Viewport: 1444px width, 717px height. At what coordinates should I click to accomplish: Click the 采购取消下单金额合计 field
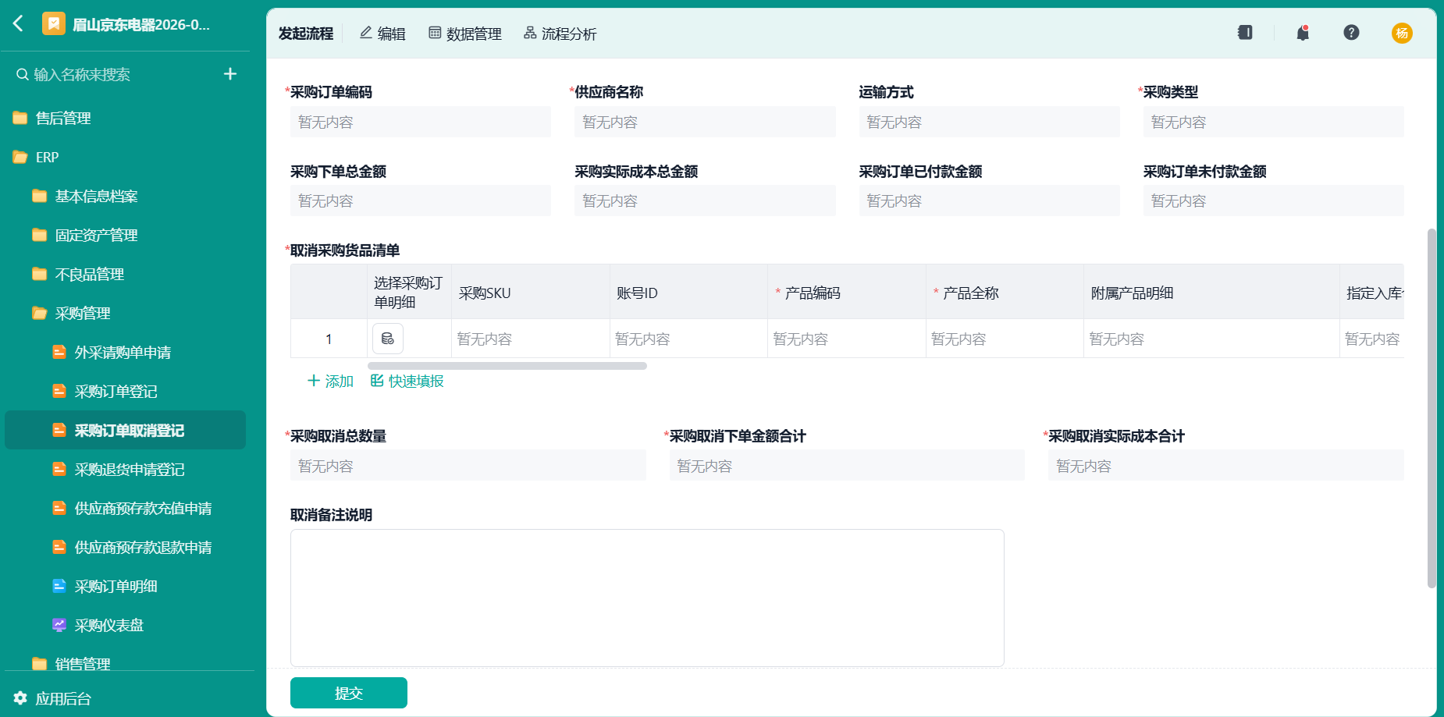[847, 466]
